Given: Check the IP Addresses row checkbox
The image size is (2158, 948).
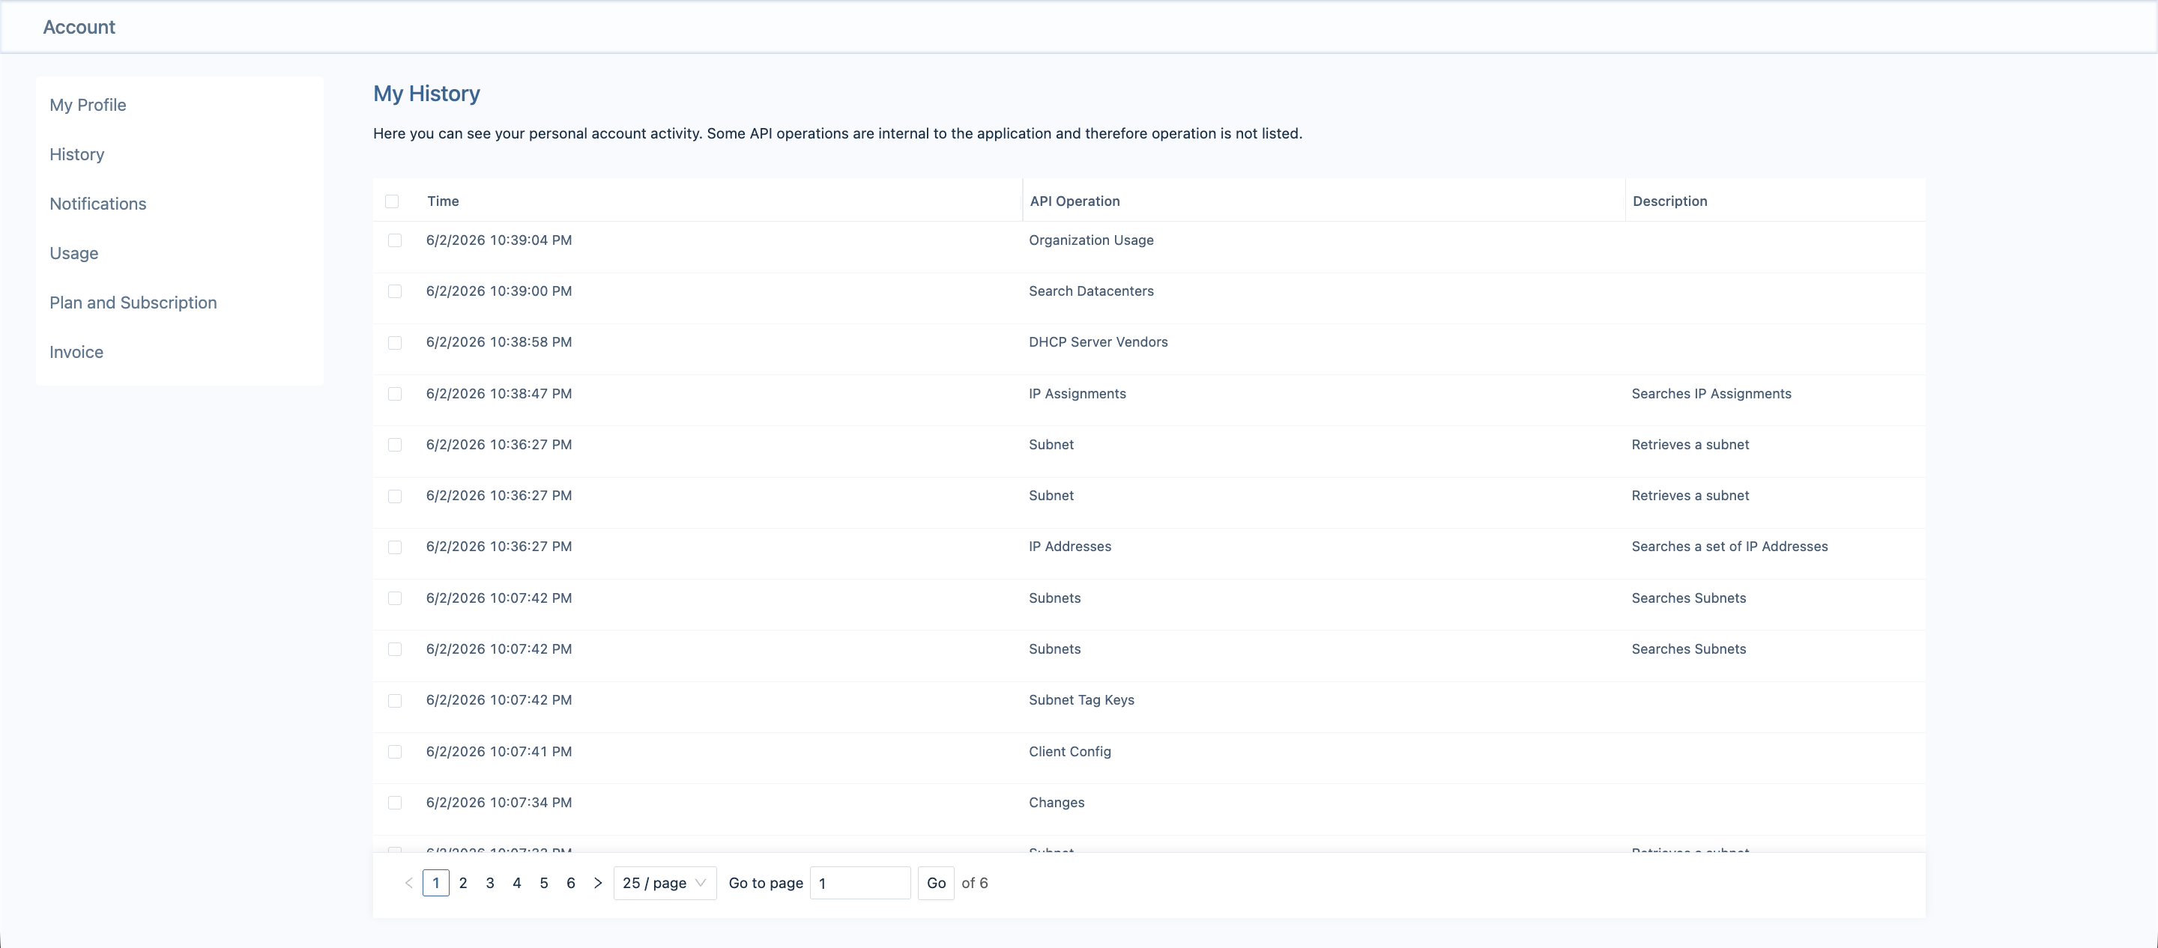Looking at the screenshot, I should point(395,547).
